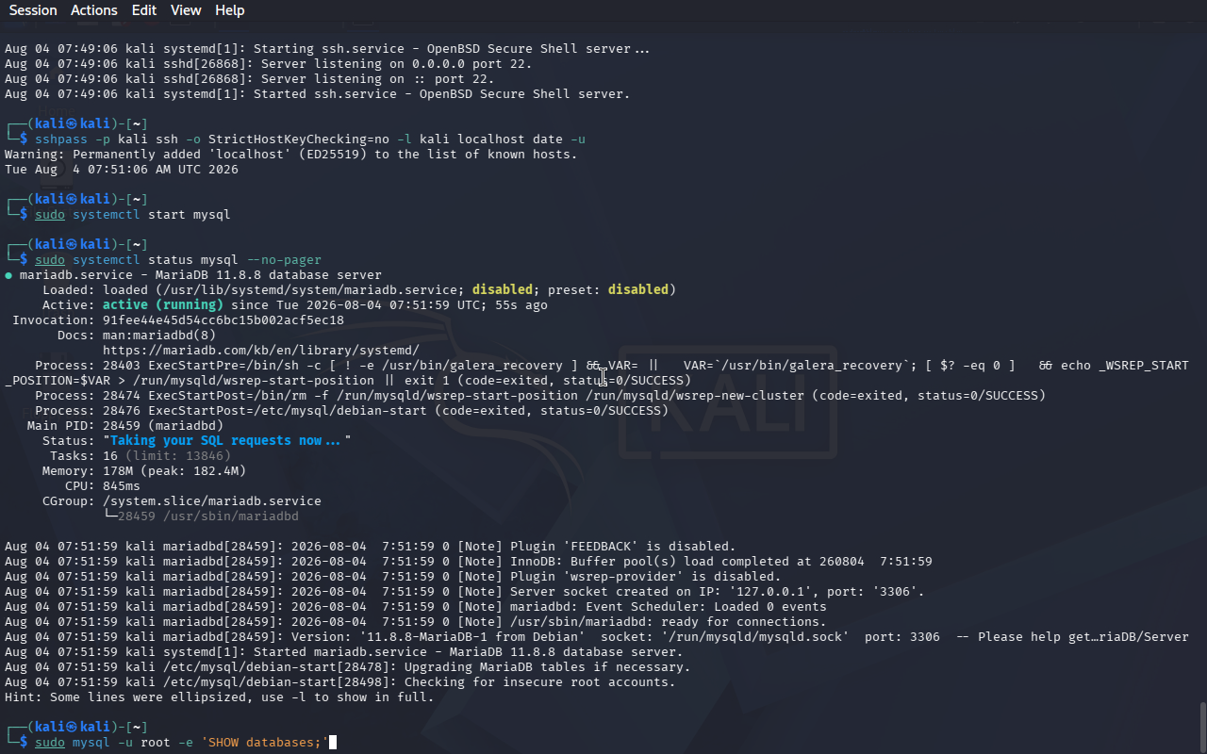Image resolution: width=1207 pixels, height=754 pixels.
Task: Click the 'Loaded: loaded' mariadb.service line
Action: [x=359, y=289]
